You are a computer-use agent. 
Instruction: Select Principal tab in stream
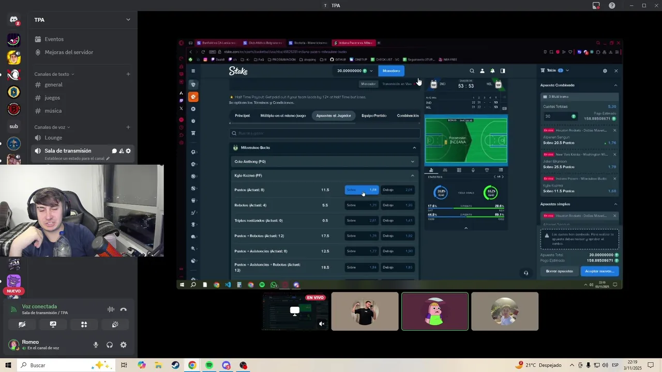click(x=242, y=116)
